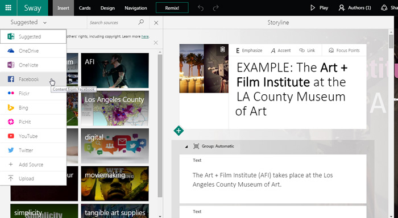Screen dimensions: 398x218
Task: Open the Los Angeles County tile
Action: tap(115, 108)
